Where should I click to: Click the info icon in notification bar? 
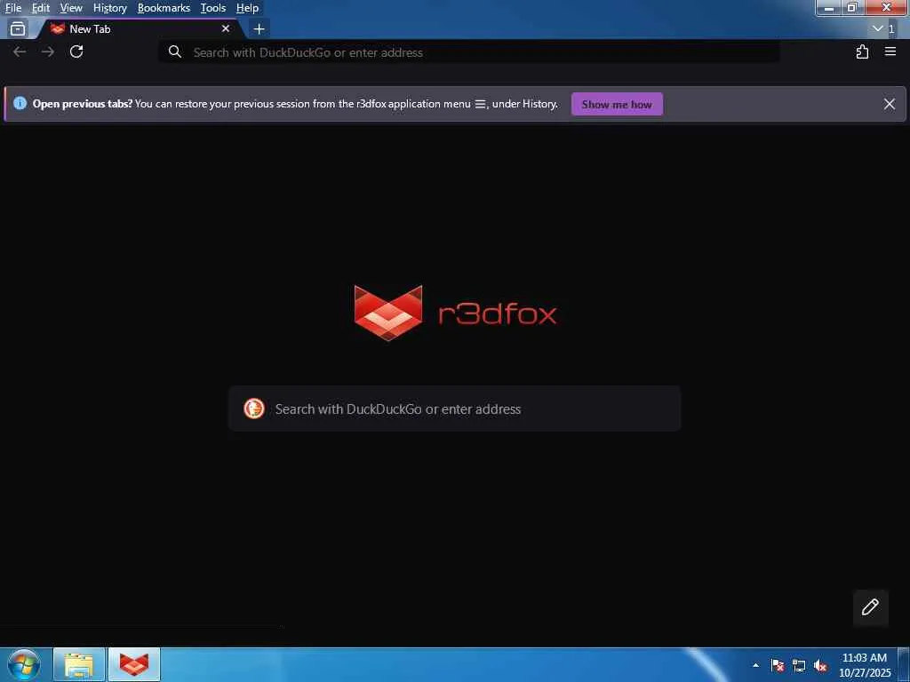click(x=20, y=104)
